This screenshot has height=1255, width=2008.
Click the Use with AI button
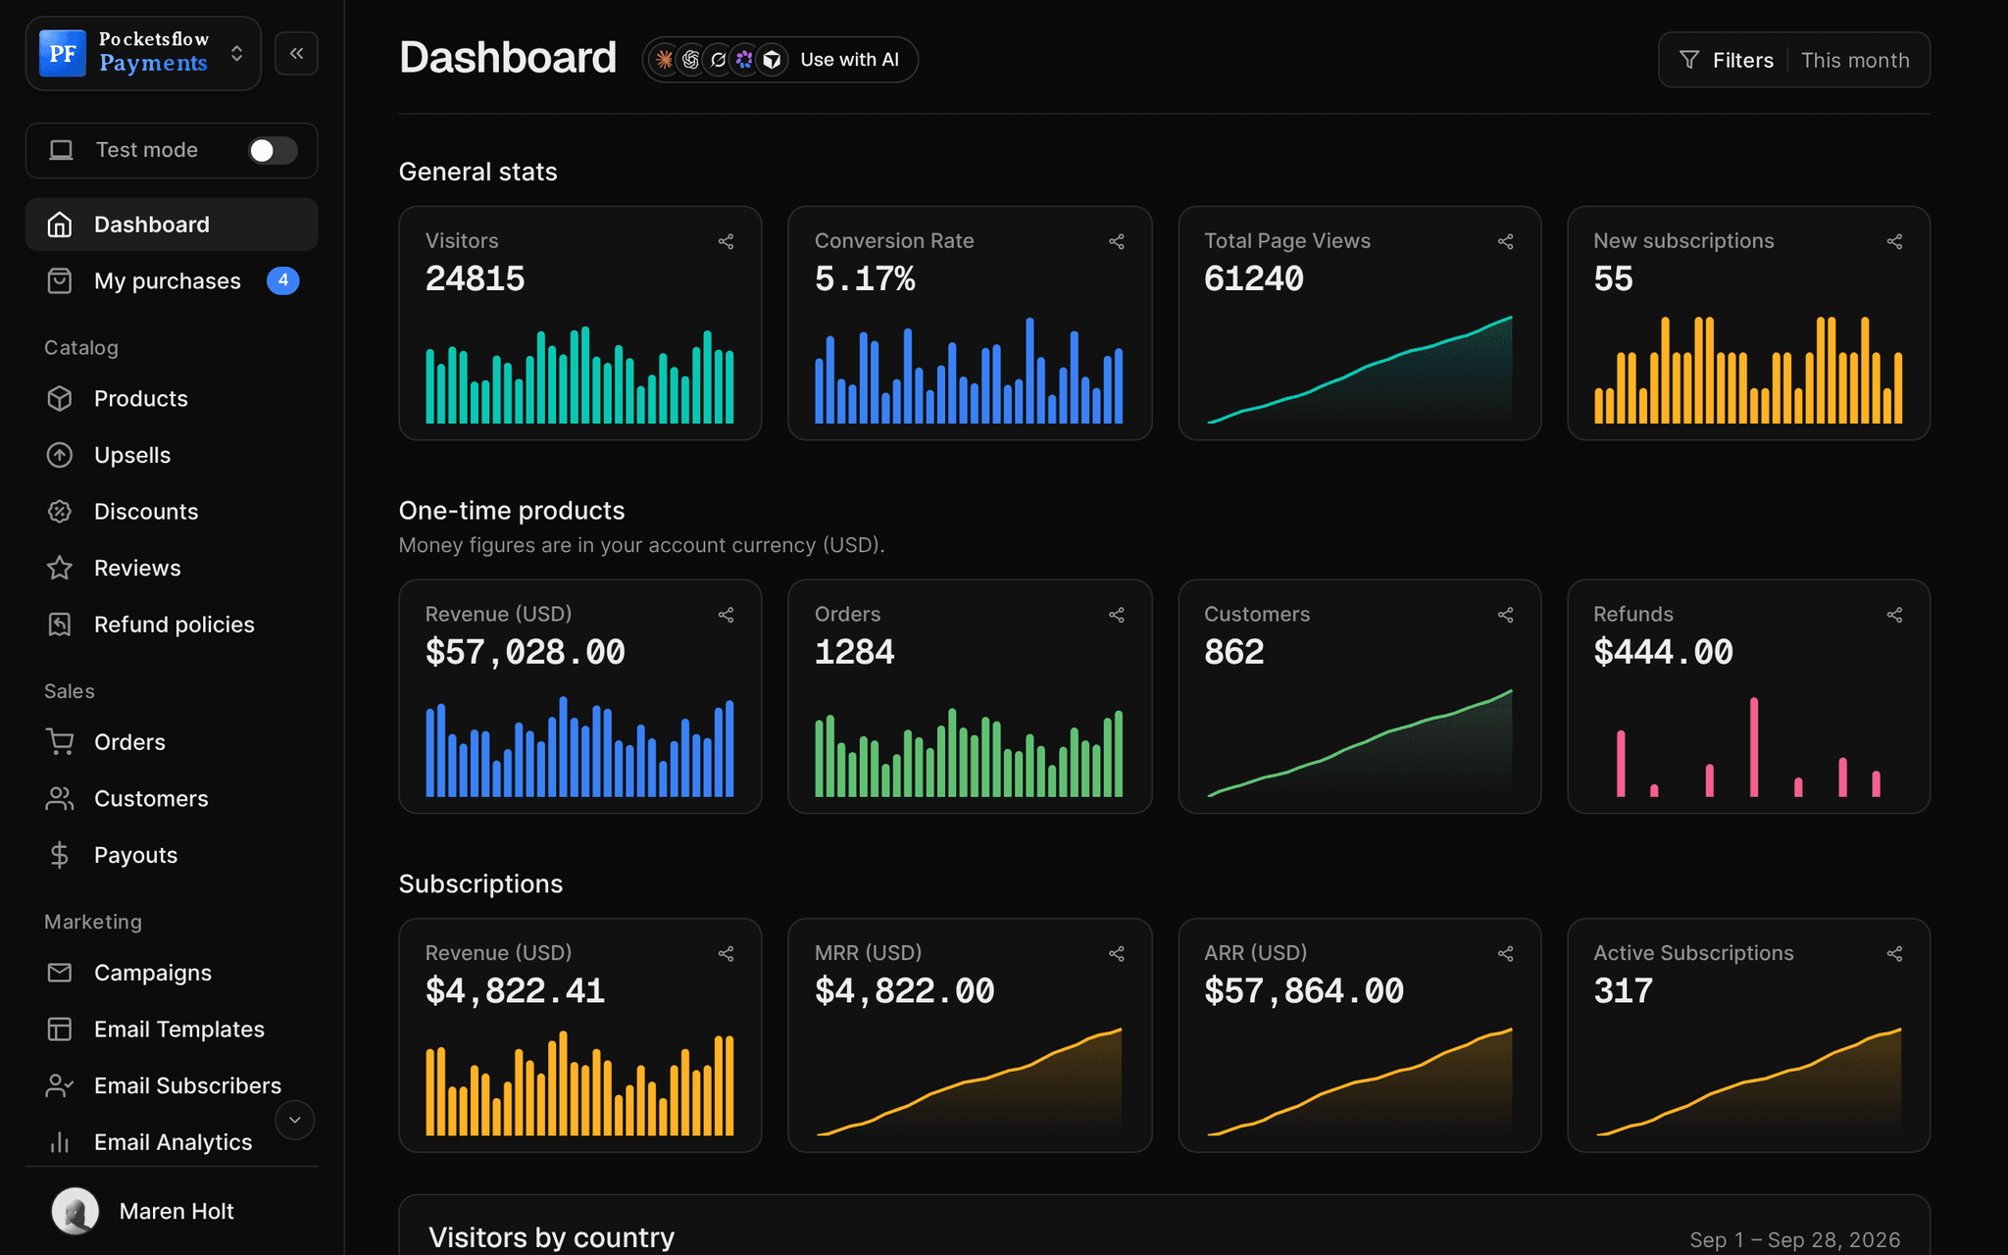(779, 60)
